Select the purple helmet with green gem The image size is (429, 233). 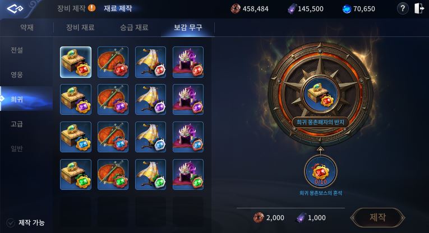coord(188,174)
